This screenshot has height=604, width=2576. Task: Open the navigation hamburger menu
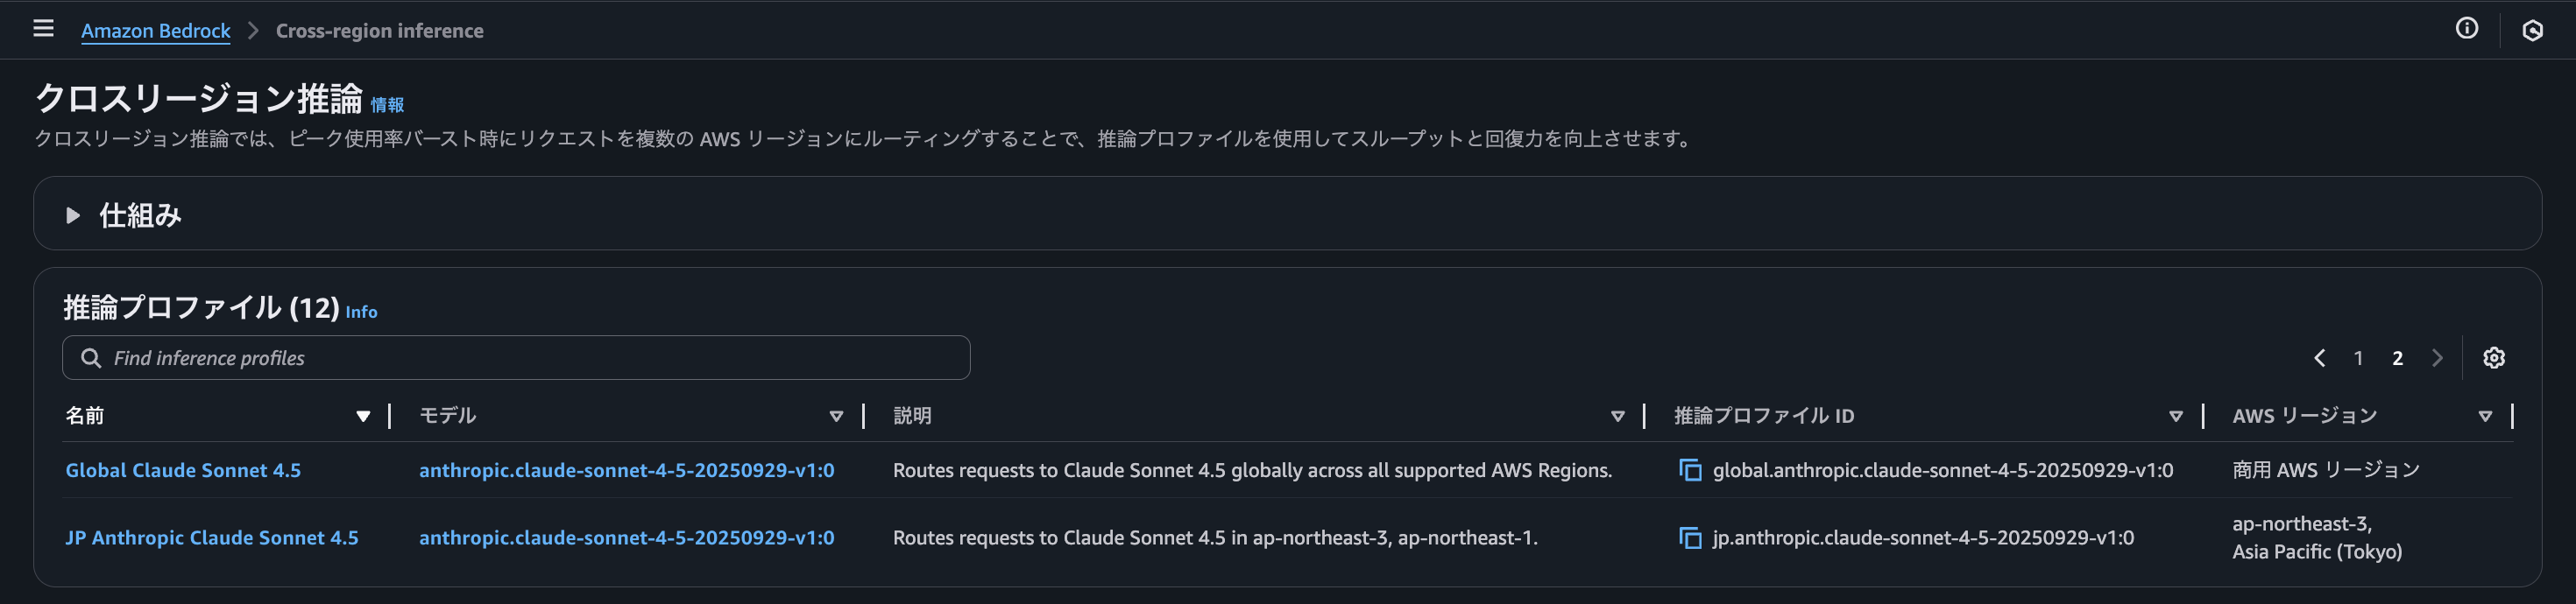point(43,29)
